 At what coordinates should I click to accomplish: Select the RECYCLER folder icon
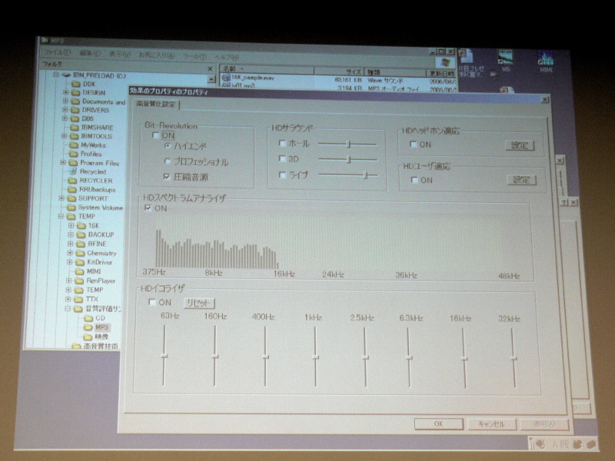(72, 181)
